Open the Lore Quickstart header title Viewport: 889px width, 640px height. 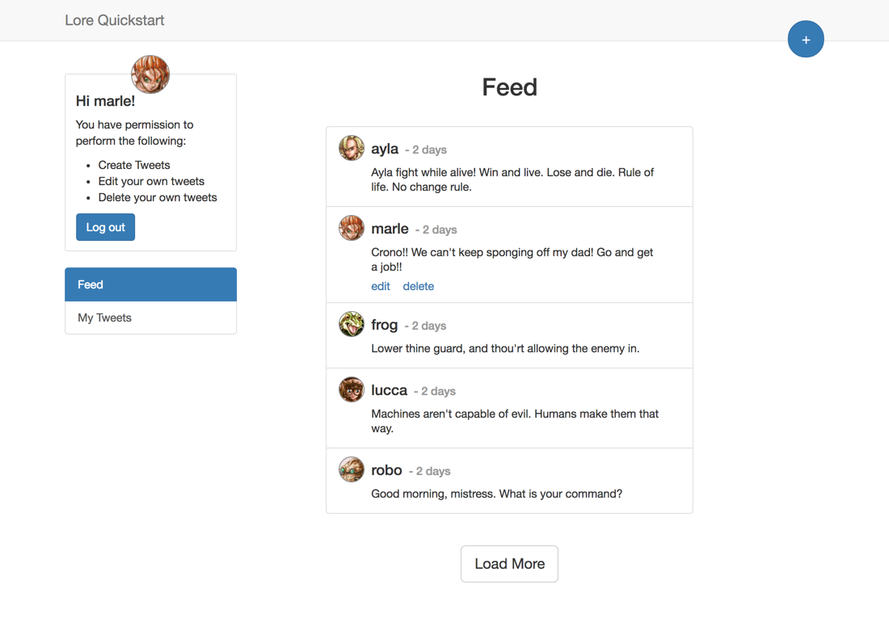pyautogui.click(x=115, y=20)
